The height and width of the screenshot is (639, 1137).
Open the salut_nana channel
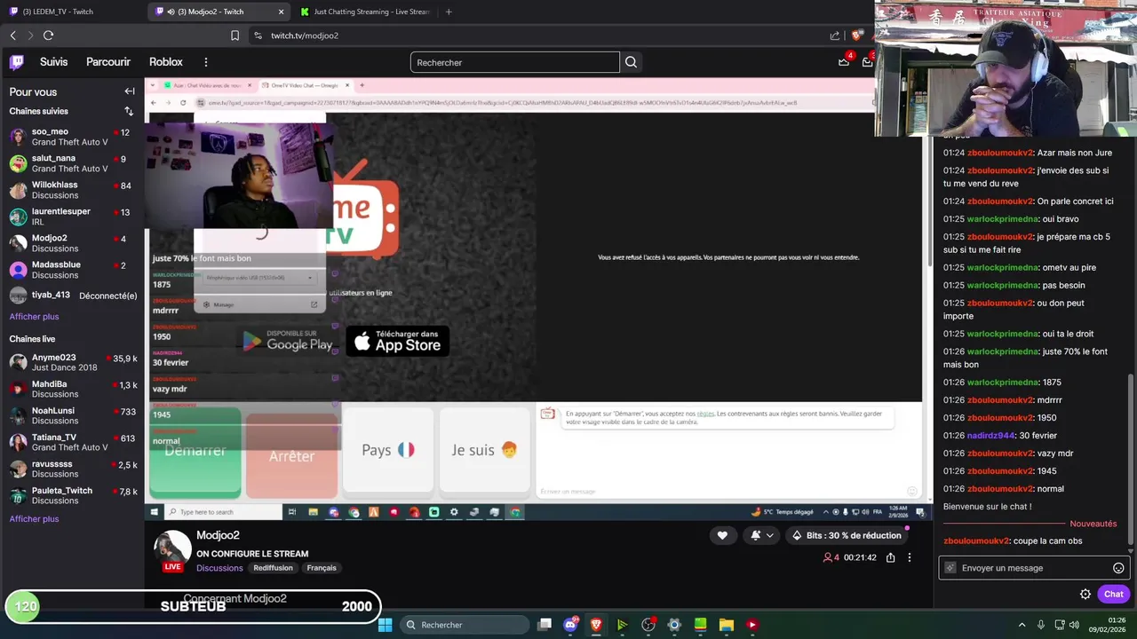[x=72, y=163]
